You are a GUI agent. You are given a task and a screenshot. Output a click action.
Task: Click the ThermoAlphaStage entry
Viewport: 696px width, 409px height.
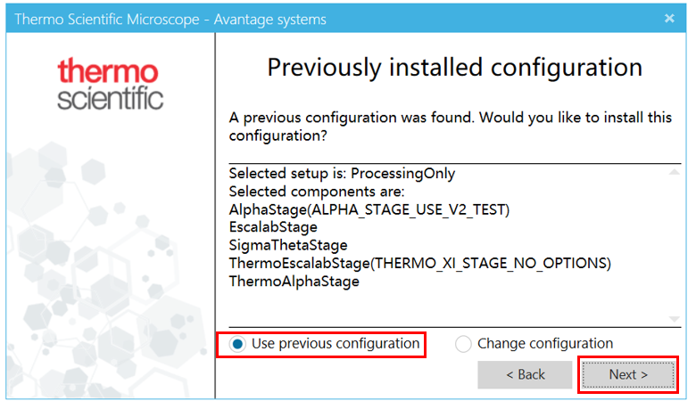click(x=294, y=282)
